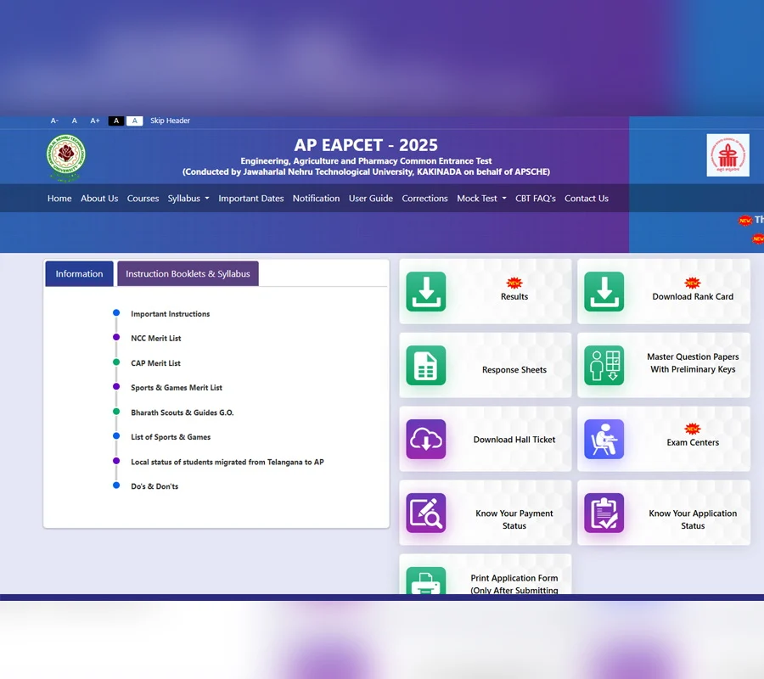Open the Important Dates menu item
Screen dimensions: 764x679
[x=250, y=199]
